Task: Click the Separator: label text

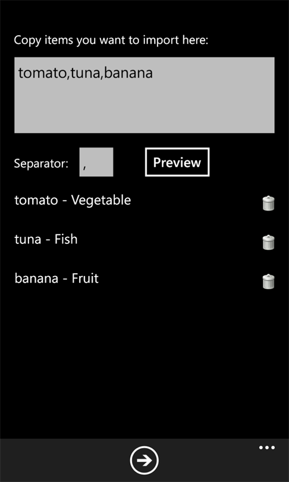Action: coord(41,164)
